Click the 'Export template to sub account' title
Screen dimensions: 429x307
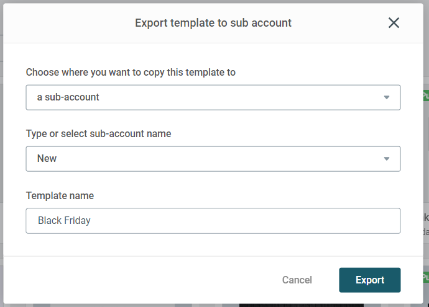coord(213,23)
